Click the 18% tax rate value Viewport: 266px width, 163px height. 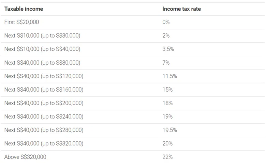tap(167, 103)
